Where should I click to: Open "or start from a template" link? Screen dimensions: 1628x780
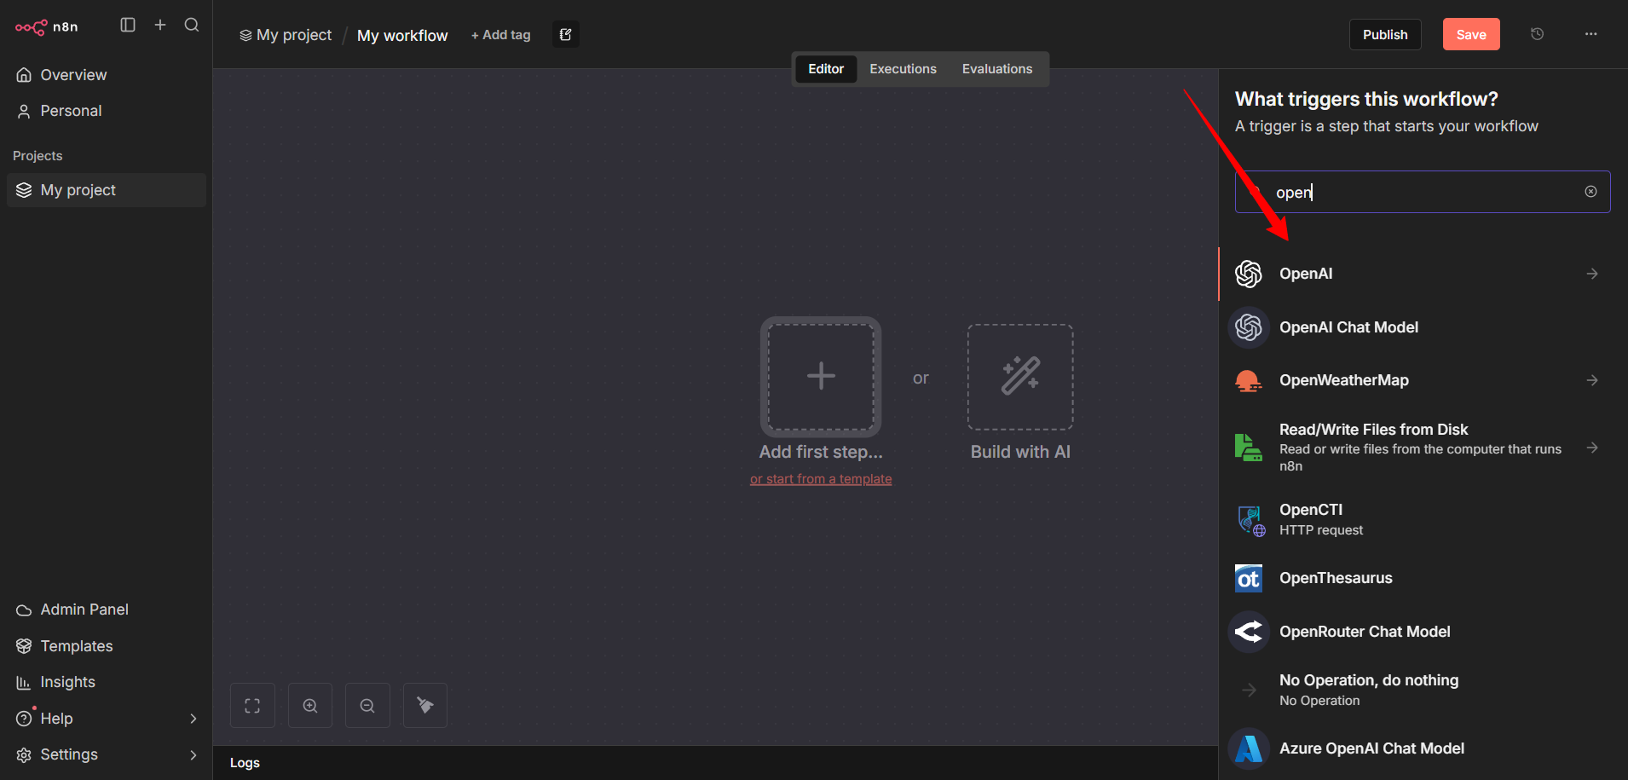tap(820, 478)
